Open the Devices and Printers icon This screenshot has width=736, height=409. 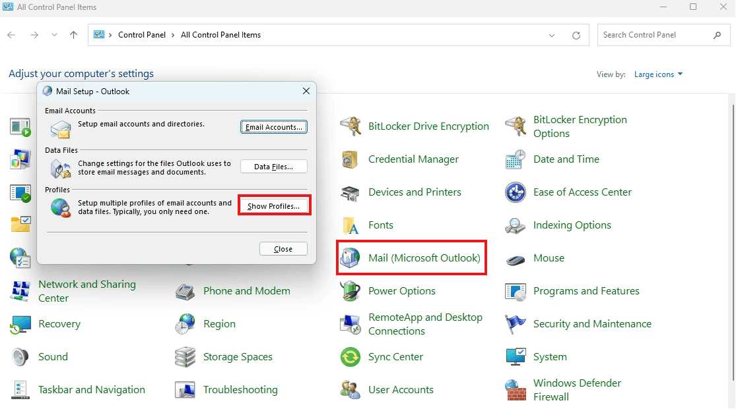350,192
